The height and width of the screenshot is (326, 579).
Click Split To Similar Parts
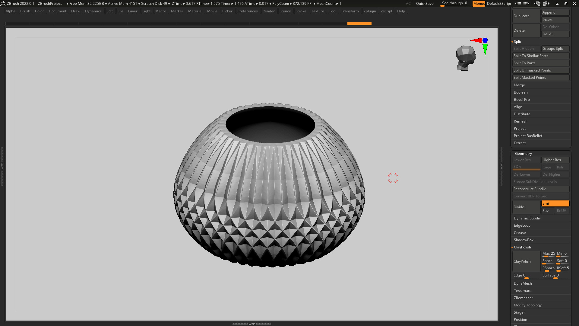tap(541, 56)
